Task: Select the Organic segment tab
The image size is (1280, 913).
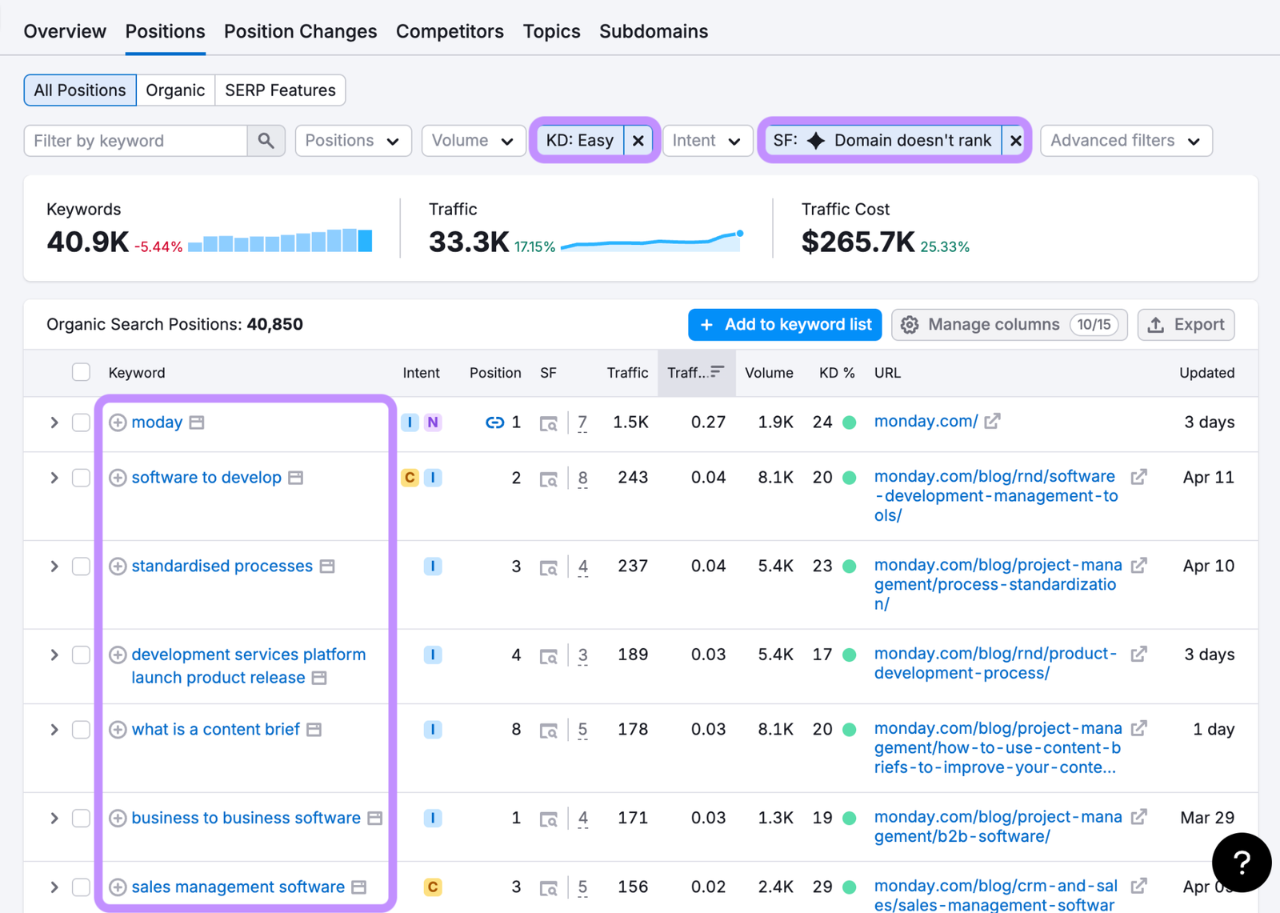Action: click(x=175, y=90)
